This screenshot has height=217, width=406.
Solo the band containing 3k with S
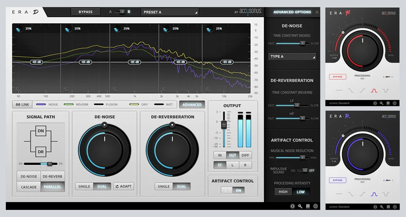point(164,89)
